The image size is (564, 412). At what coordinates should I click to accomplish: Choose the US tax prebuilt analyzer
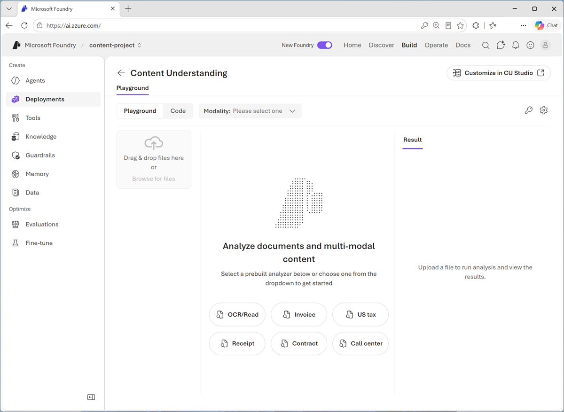[360, 315]
